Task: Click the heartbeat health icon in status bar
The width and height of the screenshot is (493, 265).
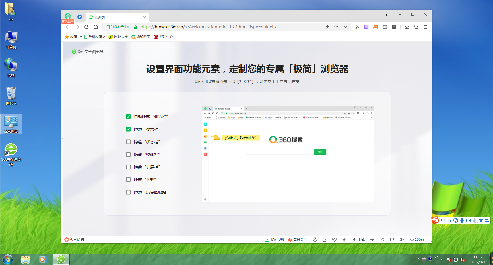Action: pos(334,240)
